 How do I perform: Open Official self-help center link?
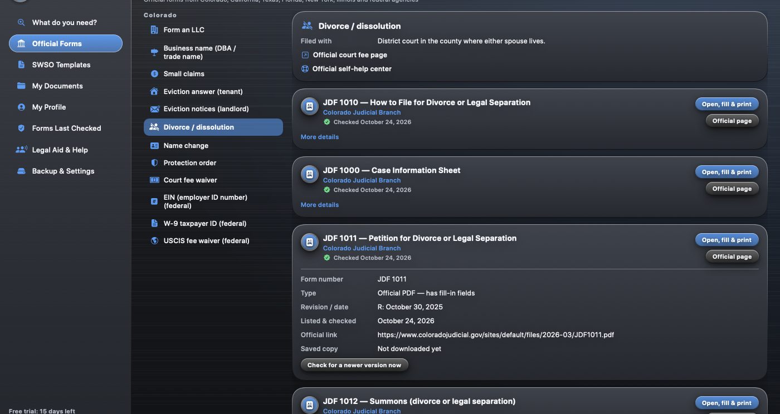pyautogui.click(x=346, y=69)
